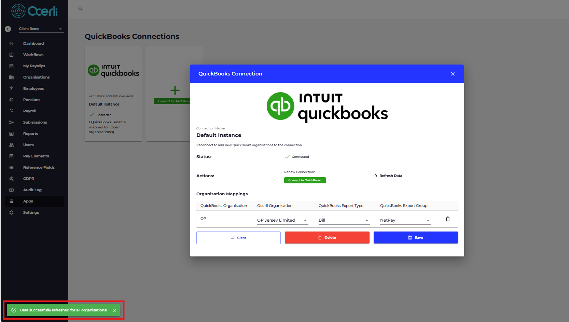This screenshot has width=569, height=322.
Task: Click the Users people icon
Action: coord(12,145)
